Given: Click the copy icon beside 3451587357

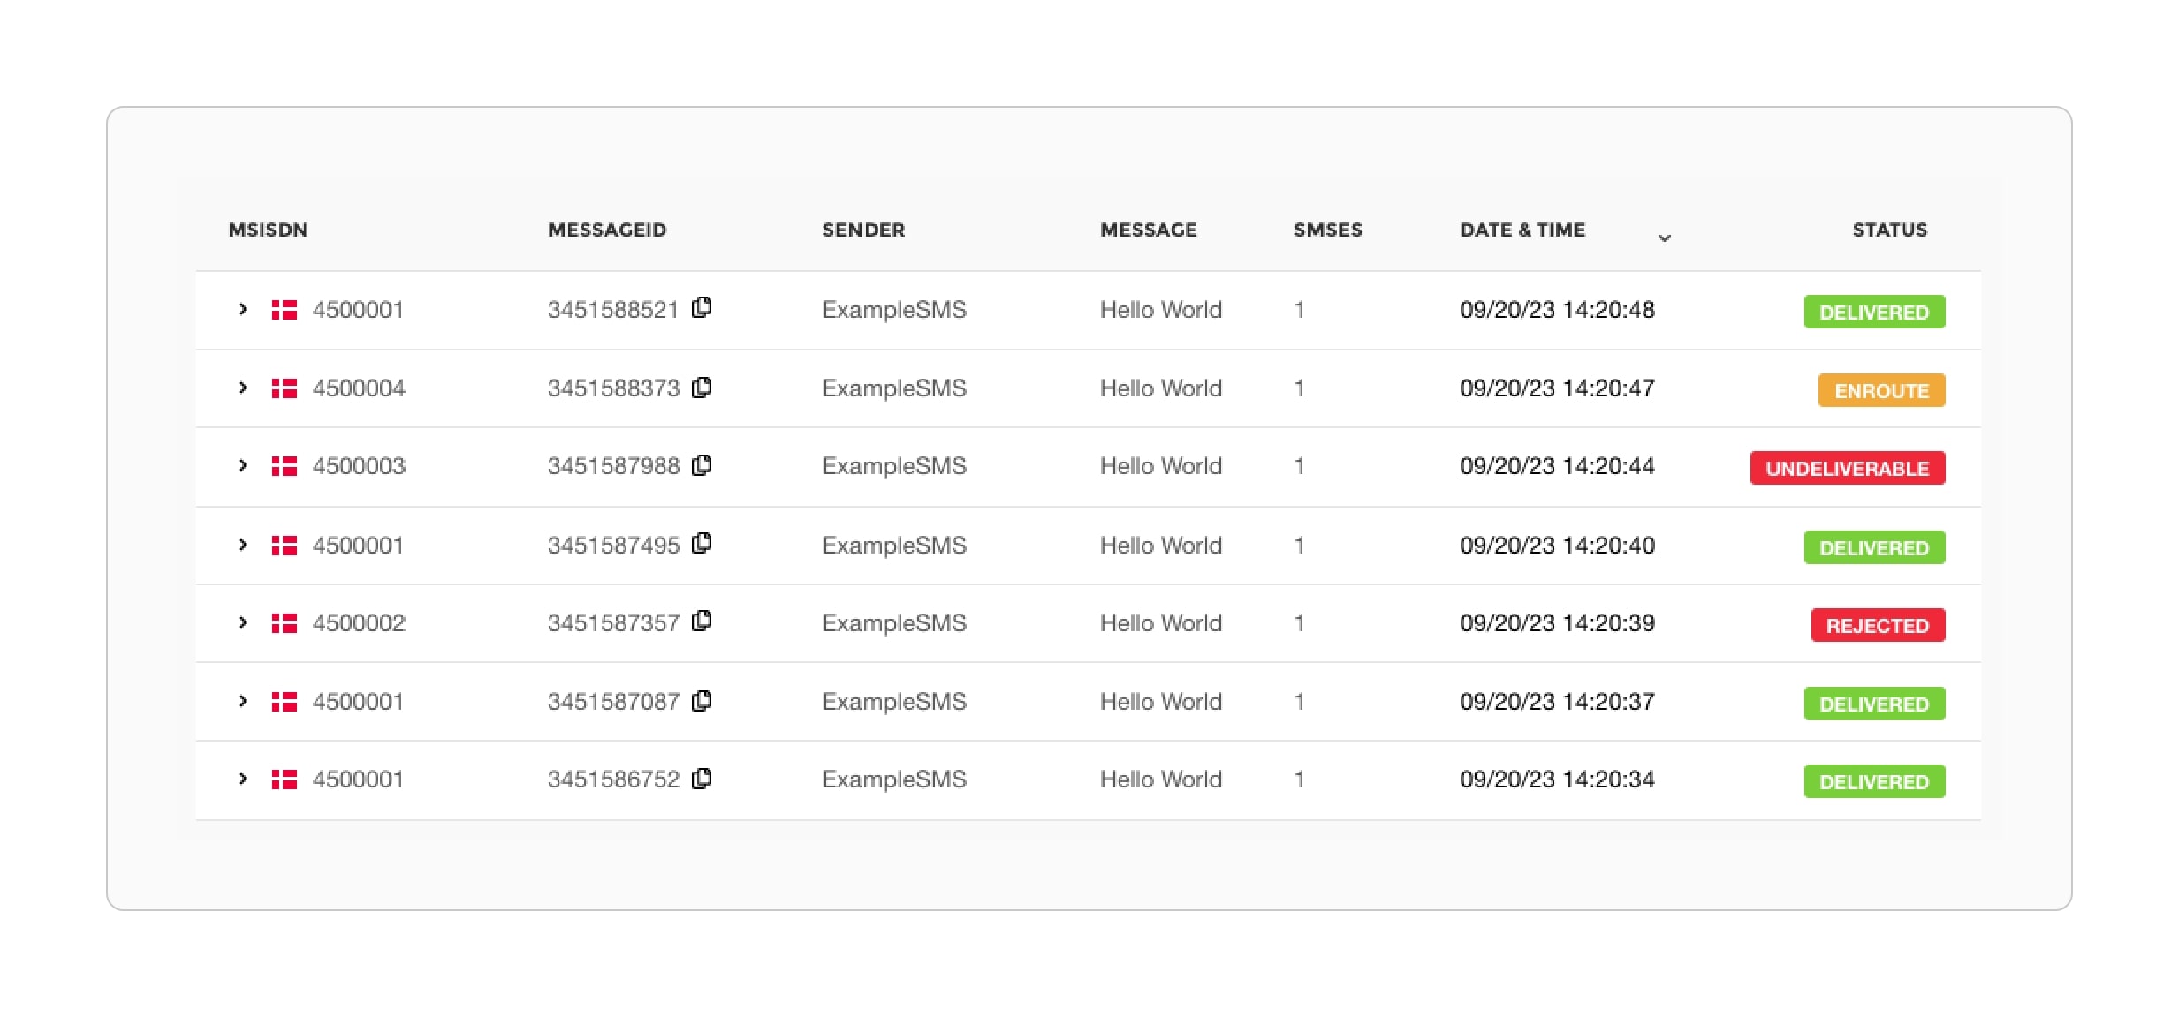Looking at the screenshot, I should (x=702, y=622).
